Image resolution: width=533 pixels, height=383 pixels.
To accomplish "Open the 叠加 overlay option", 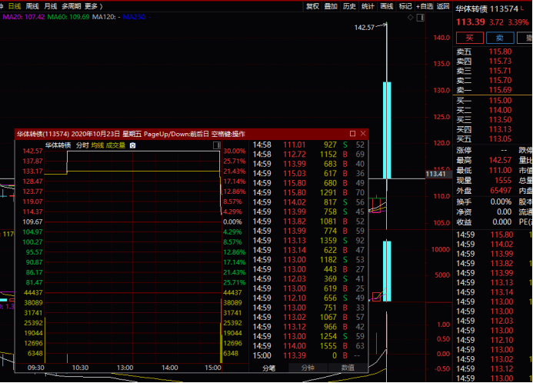I will [x=331, y=5].
